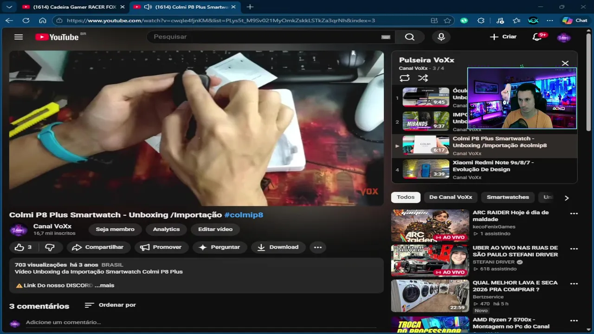Click the Seja membro button
The width and height of the screenshot is (594, 334).
click(115, 229)
